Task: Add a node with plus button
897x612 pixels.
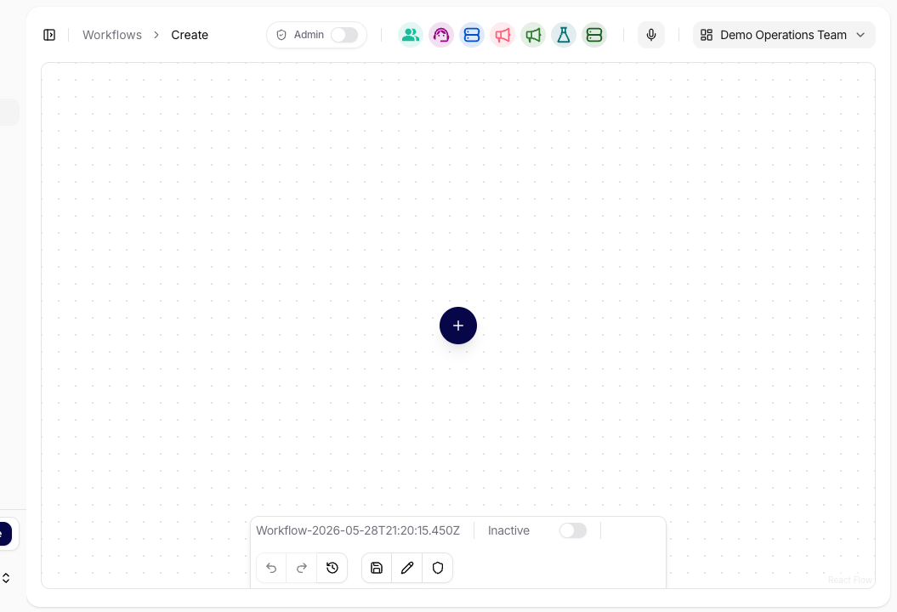Action: (458, 326)
